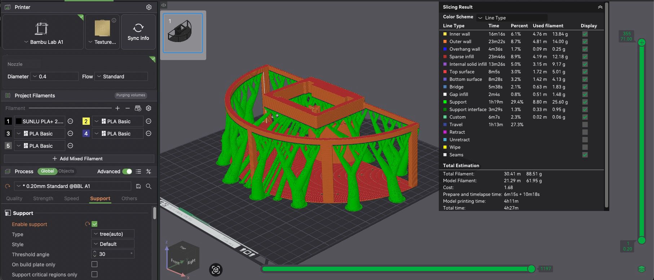Image resolution: width=654 pixels, height=280 pixels.
Task: Open process settings list icon
Action: point(138,171)
